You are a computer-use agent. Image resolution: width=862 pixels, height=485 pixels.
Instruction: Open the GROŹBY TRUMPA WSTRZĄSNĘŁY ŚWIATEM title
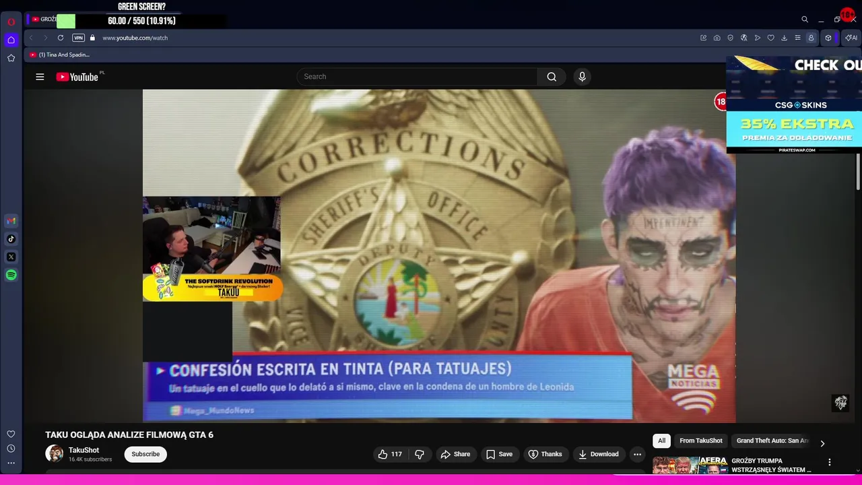tap(772, 465)
